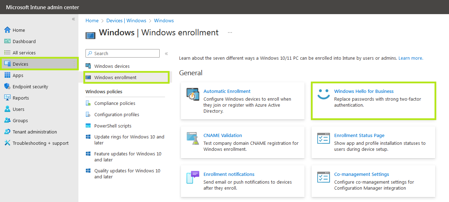Click the Endpoint security shield icon

pyautogui.click(x=7, y=87)
